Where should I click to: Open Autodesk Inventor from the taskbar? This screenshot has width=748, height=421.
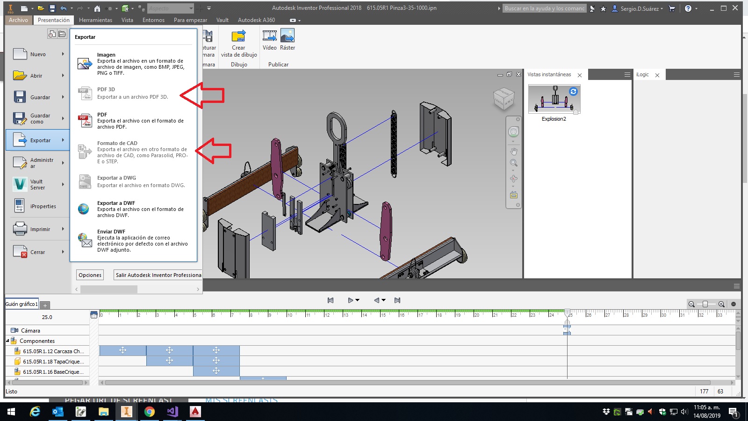pyautogui.click(x=126, y=412)
